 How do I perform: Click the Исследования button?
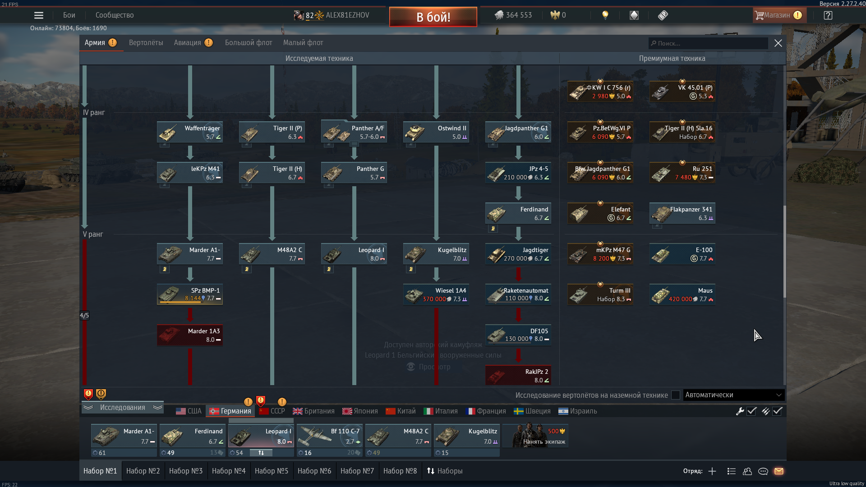tap(123, 407)
